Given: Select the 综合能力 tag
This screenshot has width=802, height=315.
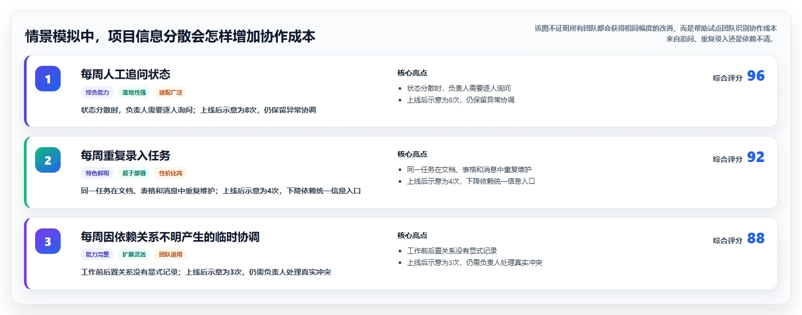Looking at the screenshot, I should coord(97,92).
